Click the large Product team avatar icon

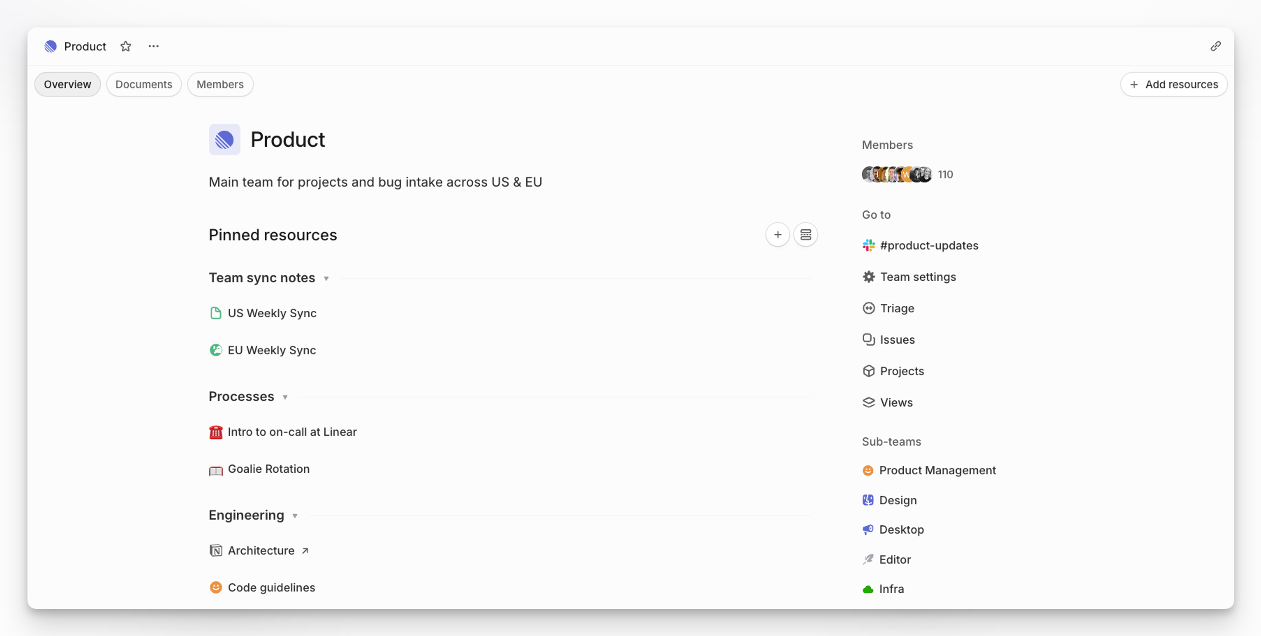225,140
